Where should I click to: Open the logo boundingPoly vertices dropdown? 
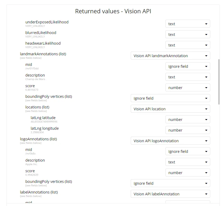click(x=170, y=183)
